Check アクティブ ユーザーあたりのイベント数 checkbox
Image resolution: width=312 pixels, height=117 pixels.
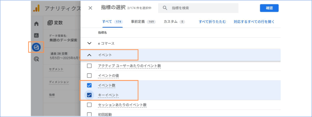[89, 66]
